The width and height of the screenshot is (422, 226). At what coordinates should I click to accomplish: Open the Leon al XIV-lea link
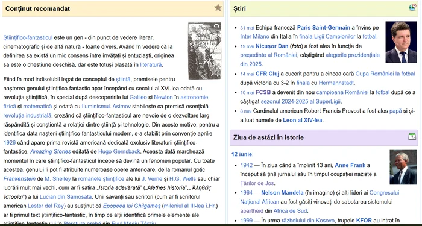(302, 120)
